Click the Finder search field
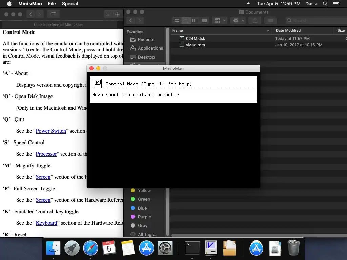347x260 pixels. point(317,20)
